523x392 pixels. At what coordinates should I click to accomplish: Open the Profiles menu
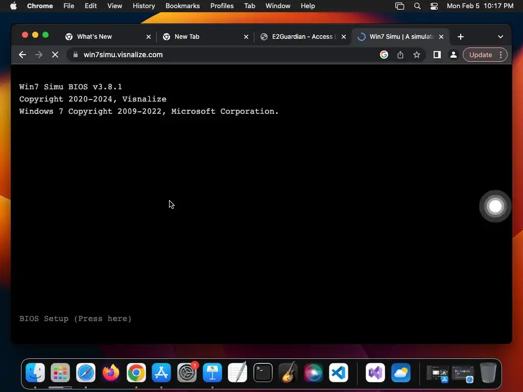(x=222, y=6)
